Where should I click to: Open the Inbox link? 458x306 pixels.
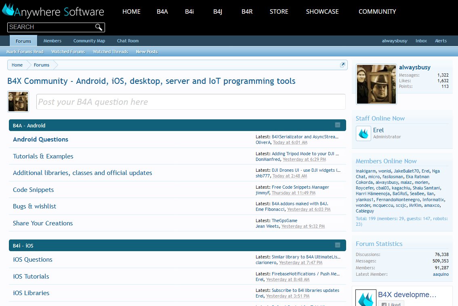pyautogui.click(x=421, y=41)
